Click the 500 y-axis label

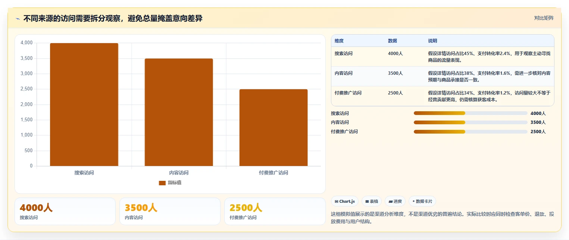pyautogui.click(x=28, y=150)
